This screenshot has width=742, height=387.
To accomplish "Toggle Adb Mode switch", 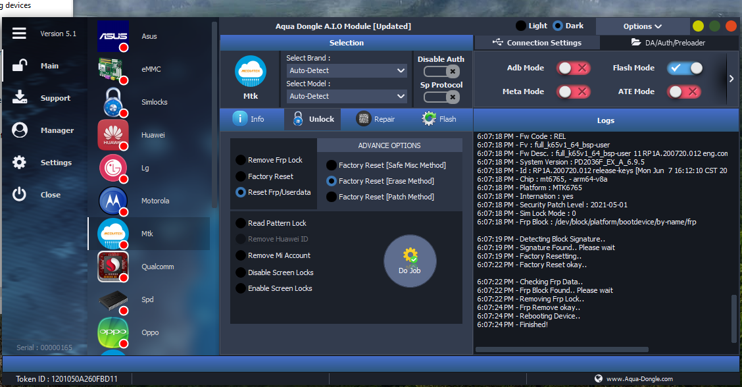I will click(573, 68).
